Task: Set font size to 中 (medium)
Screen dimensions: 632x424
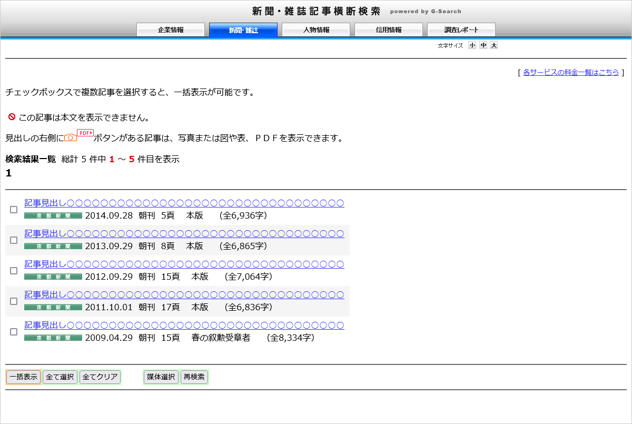Action: (x=483, y=45)
